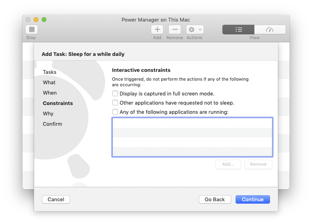312x222 pixels.
Task: Click the Add... button under application list
Action: 228,165
